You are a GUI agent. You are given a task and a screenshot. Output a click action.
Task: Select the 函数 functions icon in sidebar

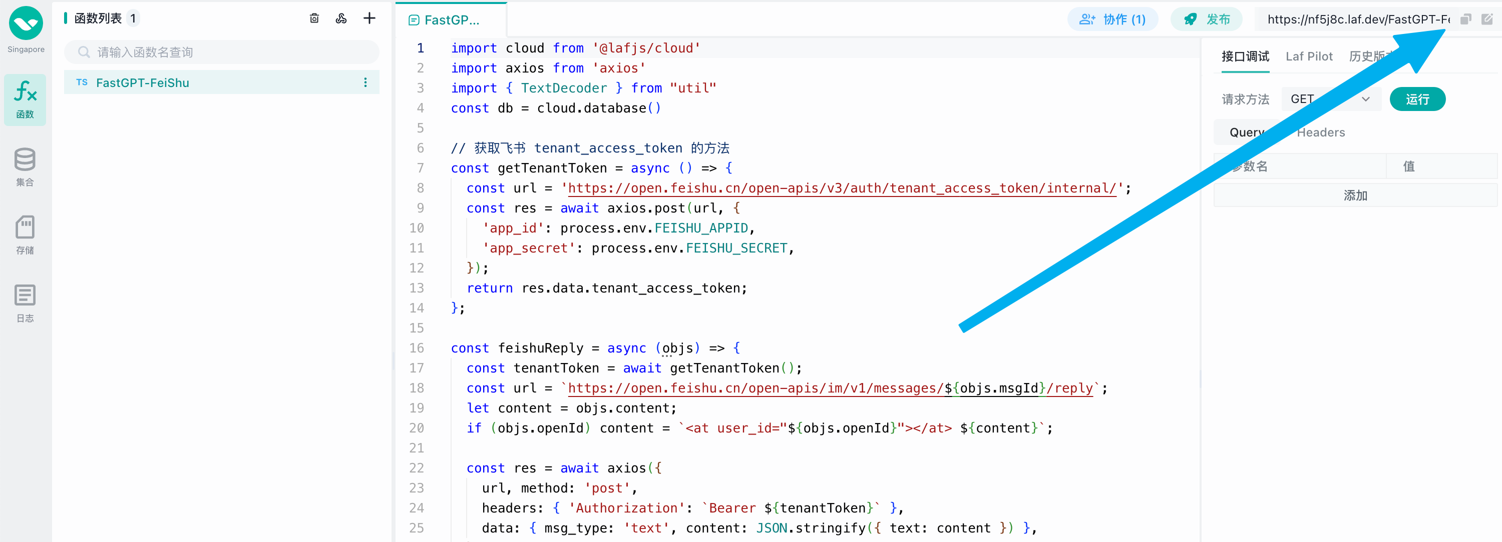point(25,99)
